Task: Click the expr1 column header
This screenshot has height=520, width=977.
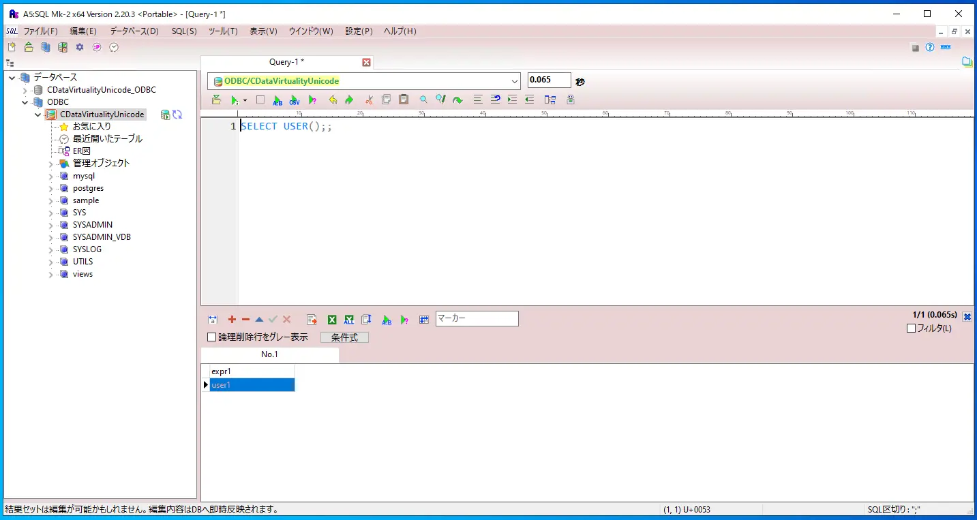Action: point(252,371)
